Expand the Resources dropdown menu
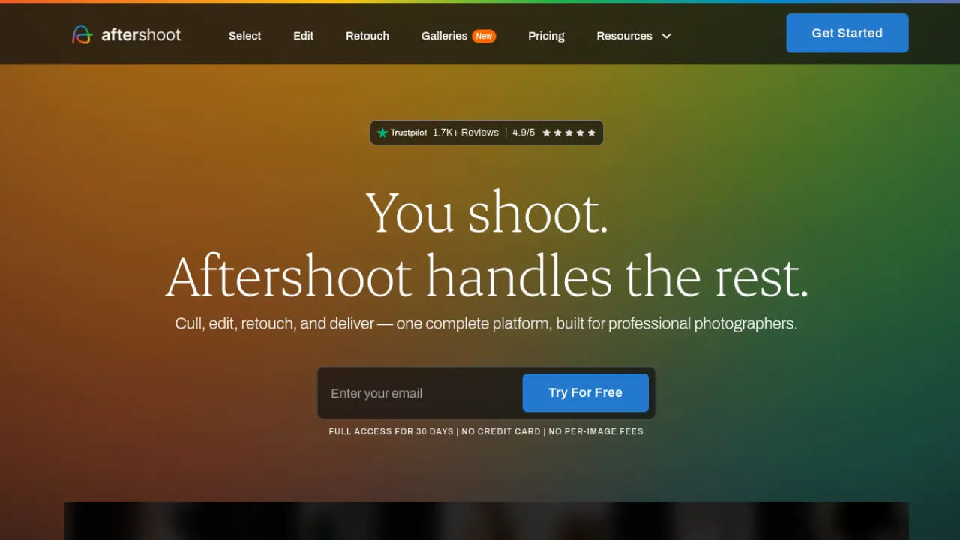This screenshot has height=540, width=960. tap(634, 36)
